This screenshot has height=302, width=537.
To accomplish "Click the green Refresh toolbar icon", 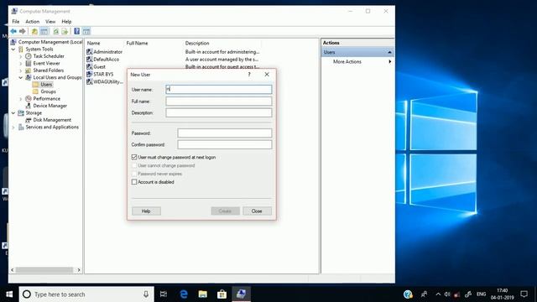I will point(55,32).
